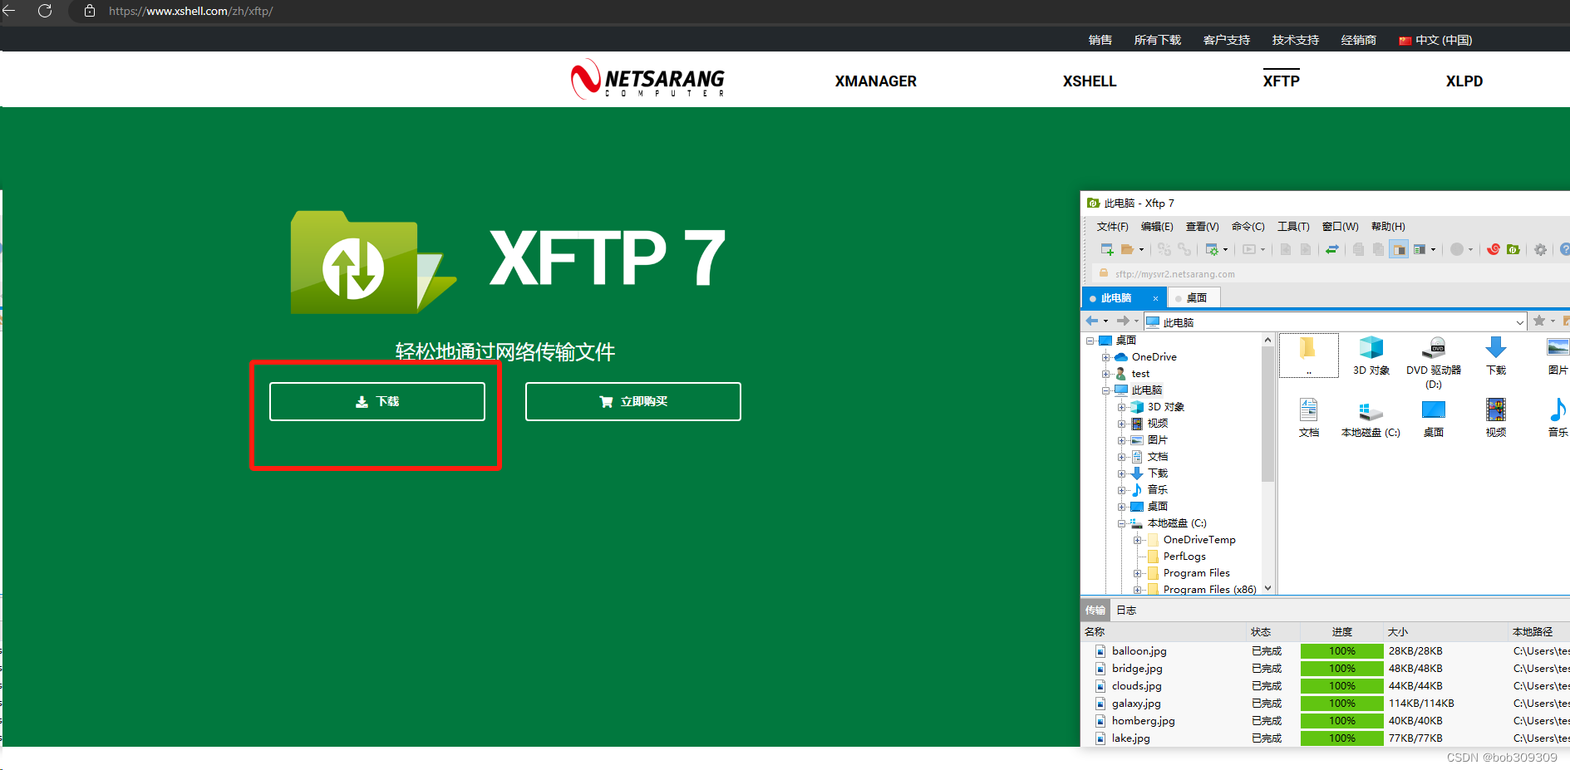Click the lake.jpg 100% progress bar
The height and width of the screenshot is (770, 1570).
[1341, 738]
